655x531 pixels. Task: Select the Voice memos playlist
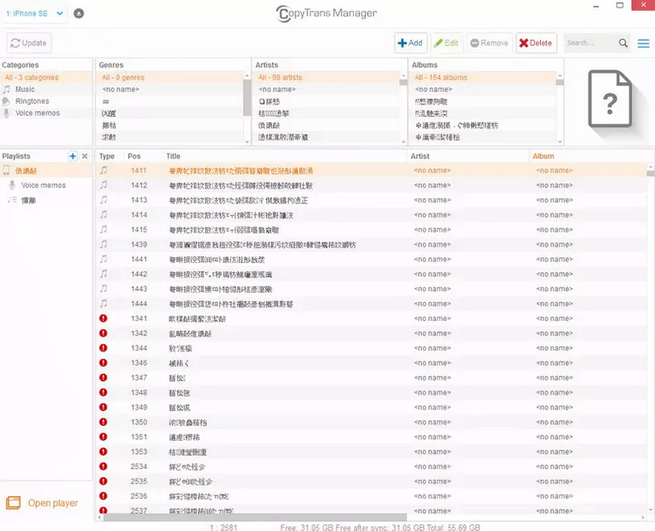tap(46, 186)
